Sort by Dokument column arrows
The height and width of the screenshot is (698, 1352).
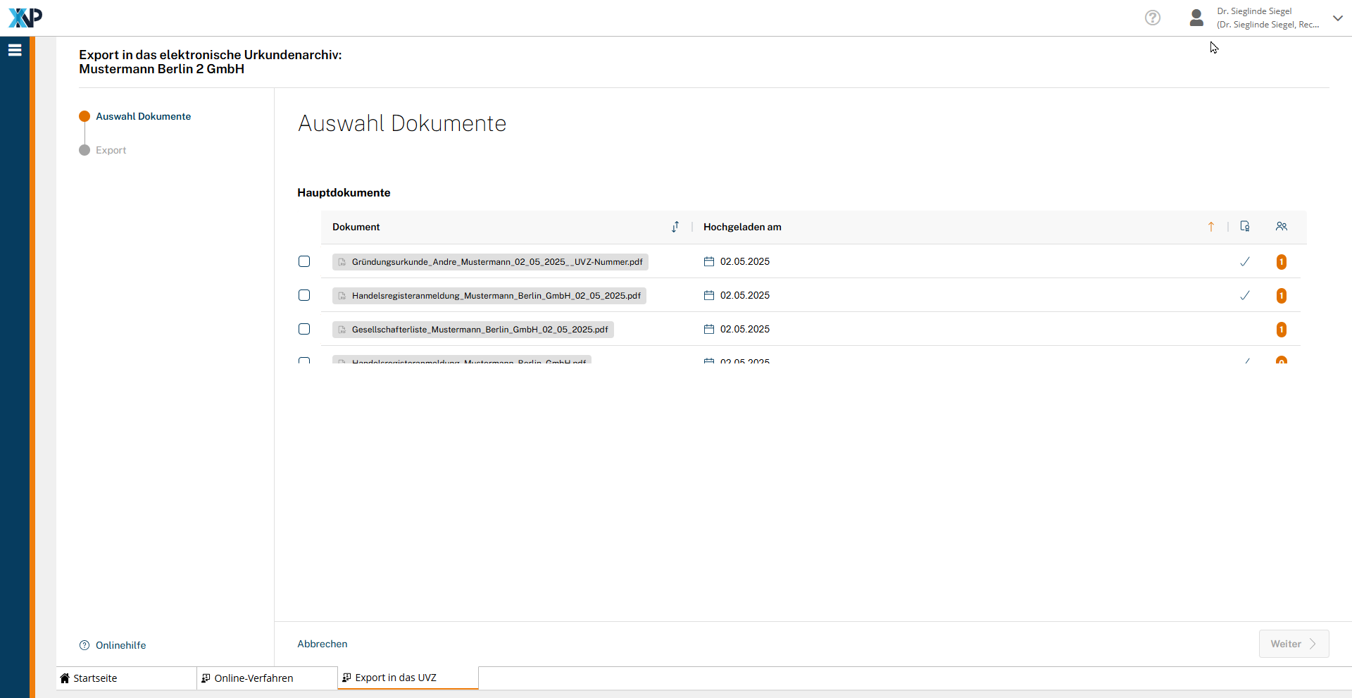[x=675, y=227]
